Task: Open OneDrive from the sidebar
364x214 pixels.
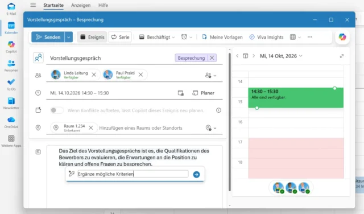Action: click(x=11, y=122)
